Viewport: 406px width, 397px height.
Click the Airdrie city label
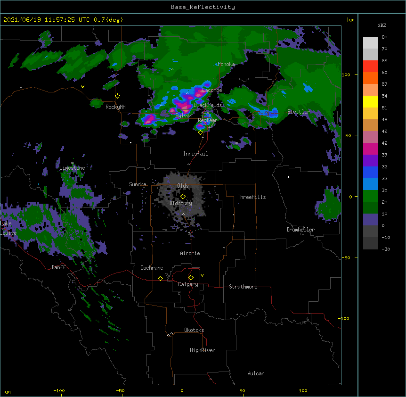coord(190,253)
